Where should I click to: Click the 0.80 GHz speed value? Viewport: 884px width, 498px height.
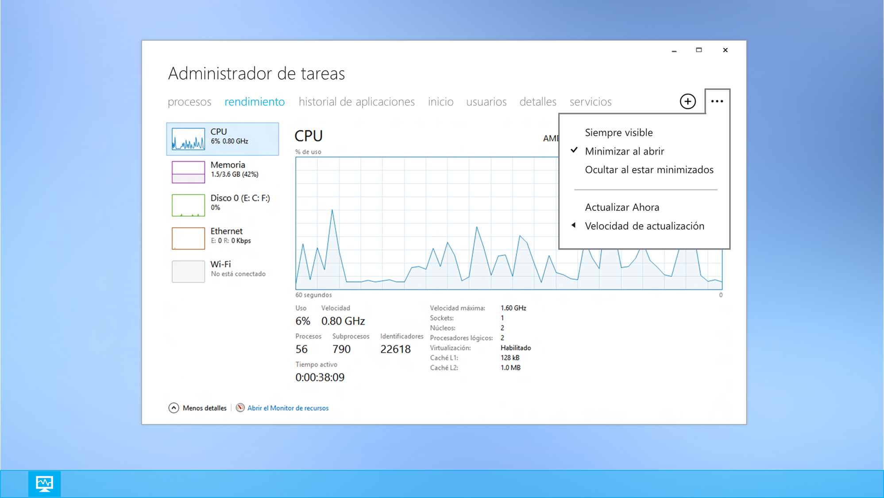point(343,321)
